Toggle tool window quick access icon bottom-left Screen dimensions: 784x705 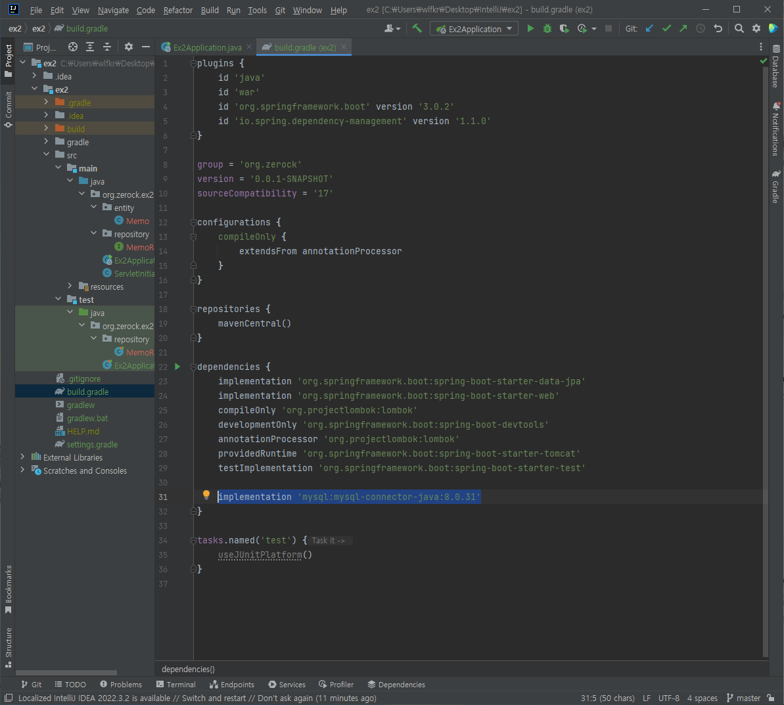click(x=9, y=698)
